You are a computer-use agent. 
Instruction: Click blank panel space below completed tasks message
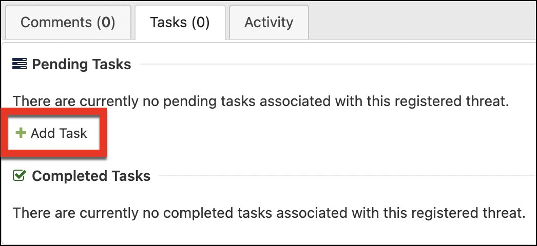(x=269, y=232)
